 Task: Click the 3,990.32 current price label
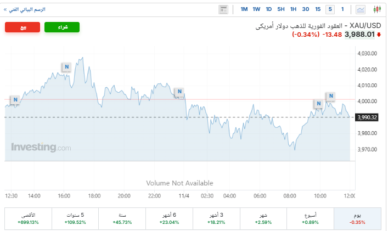coord(367,117)
